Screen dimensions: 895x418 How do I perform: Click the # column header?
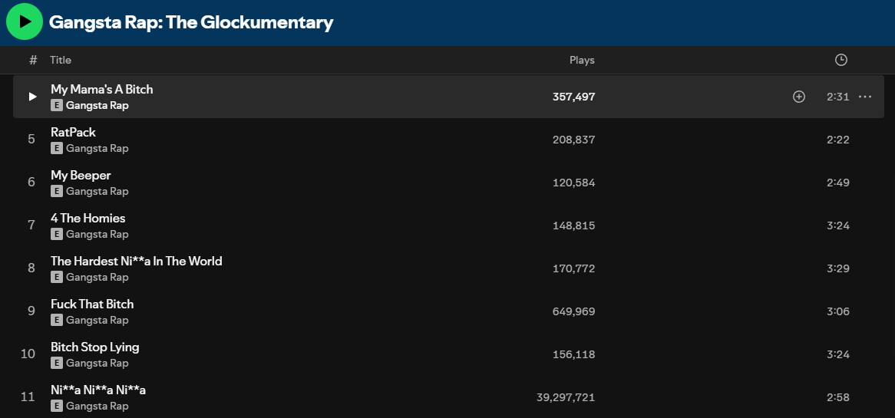pos(33,60)
